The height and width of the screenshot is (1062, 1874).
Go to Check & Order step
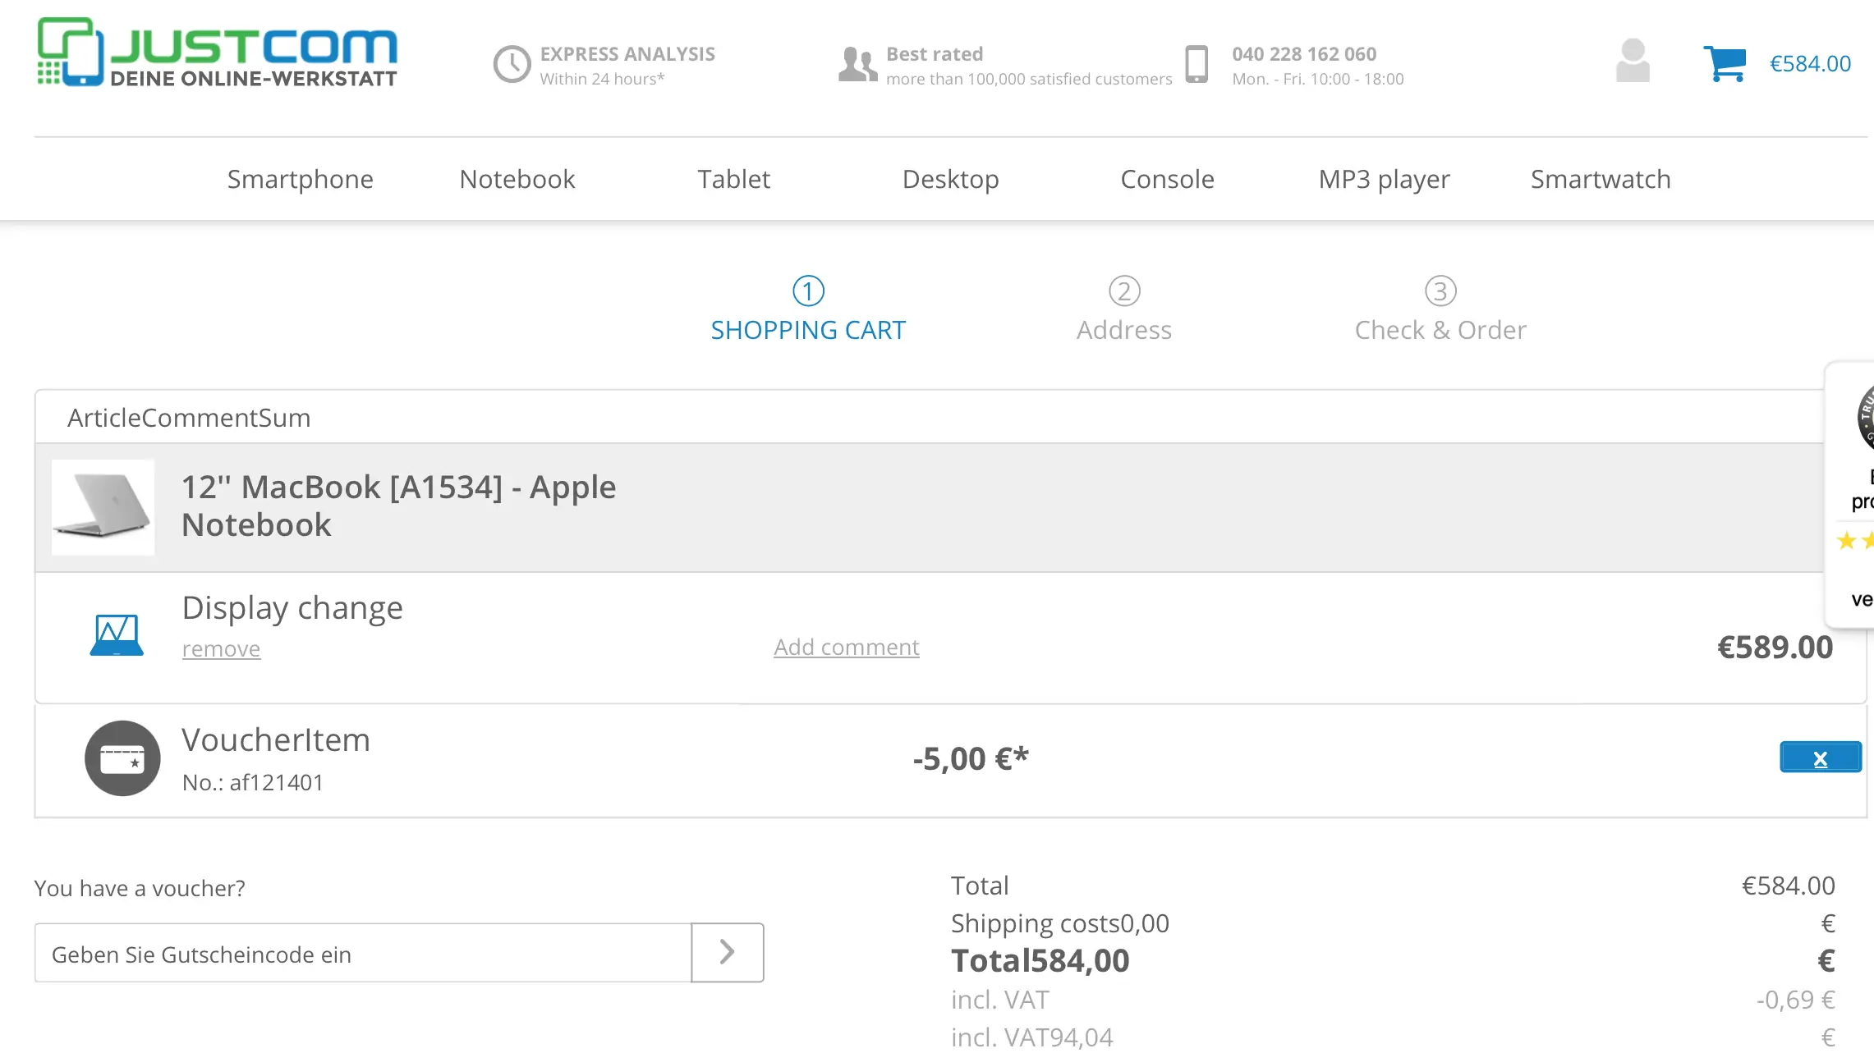[1440, 309]
